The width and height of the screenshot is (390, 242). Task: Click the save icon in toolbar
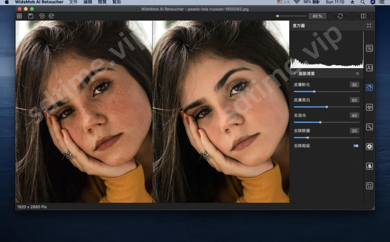tap(30, 16)
